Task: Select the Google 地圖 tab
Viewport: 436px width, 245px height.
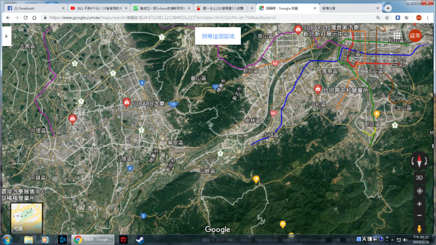Action: pos(287,8)
